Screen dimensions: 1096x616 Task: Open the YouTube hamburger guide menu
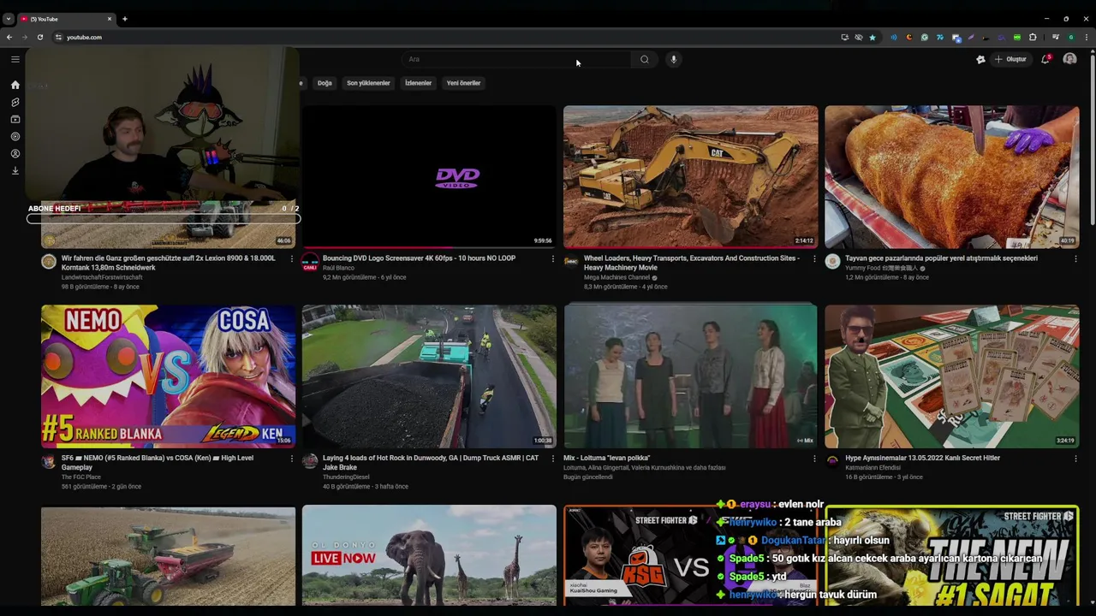pos(15,59)
